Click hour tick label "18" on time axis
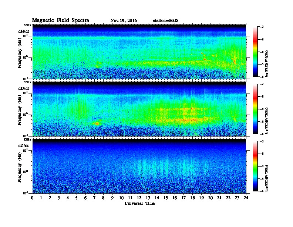The image size is (293, 227). [192, 198]
